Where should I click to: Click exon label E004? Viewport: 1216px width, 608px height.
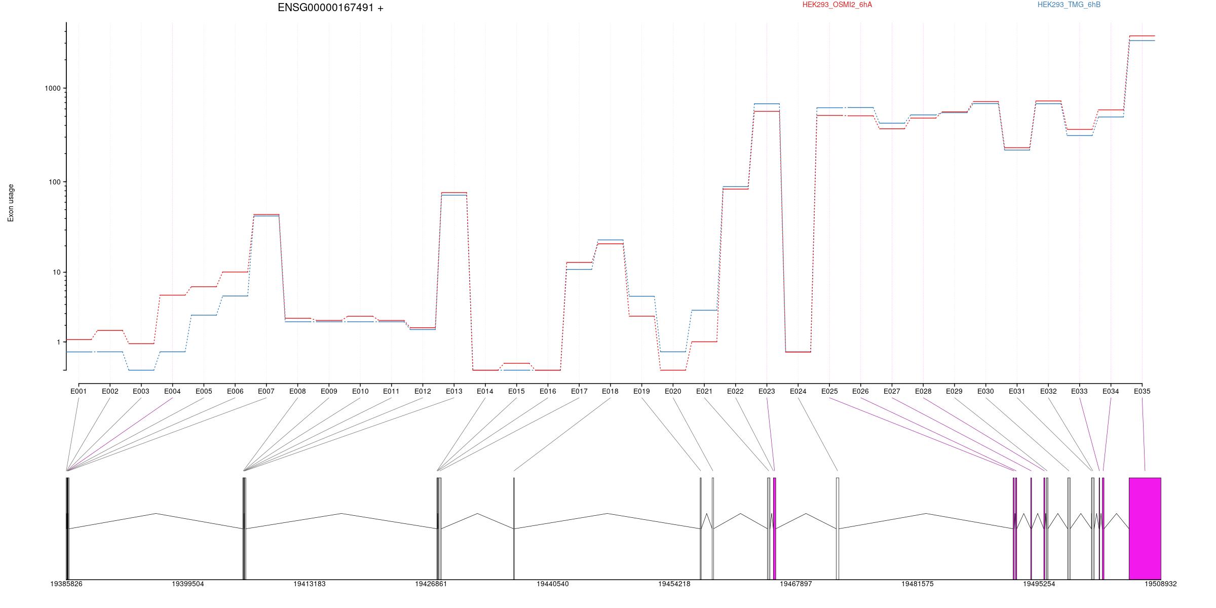[x=172, y=391]
